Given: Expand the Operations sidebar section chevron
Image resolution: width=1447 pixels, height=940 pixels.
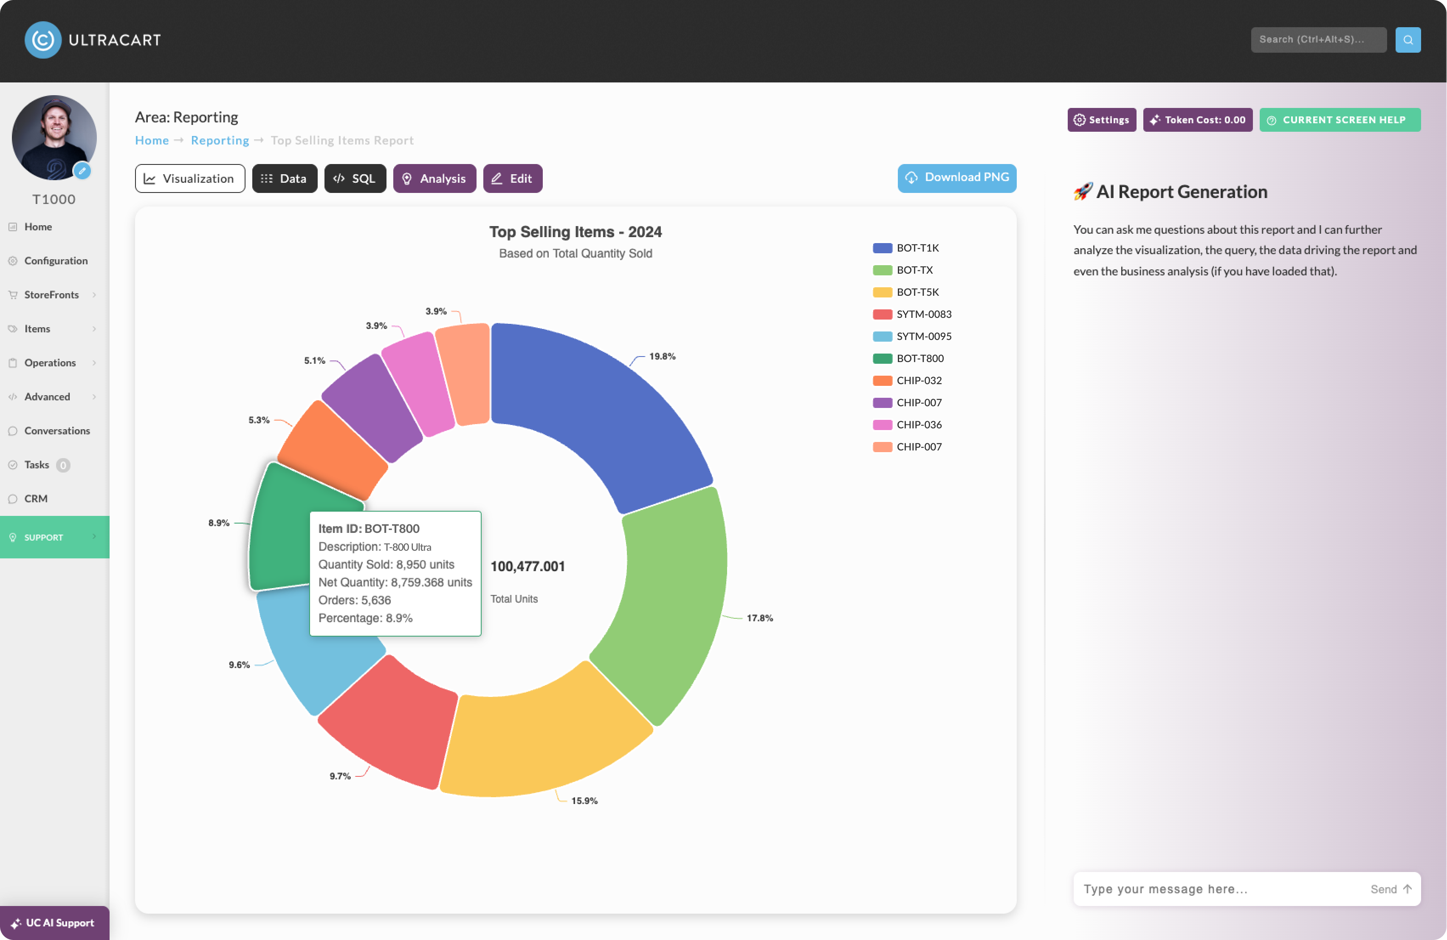Looking at the screenshot, I should point(94,362).
